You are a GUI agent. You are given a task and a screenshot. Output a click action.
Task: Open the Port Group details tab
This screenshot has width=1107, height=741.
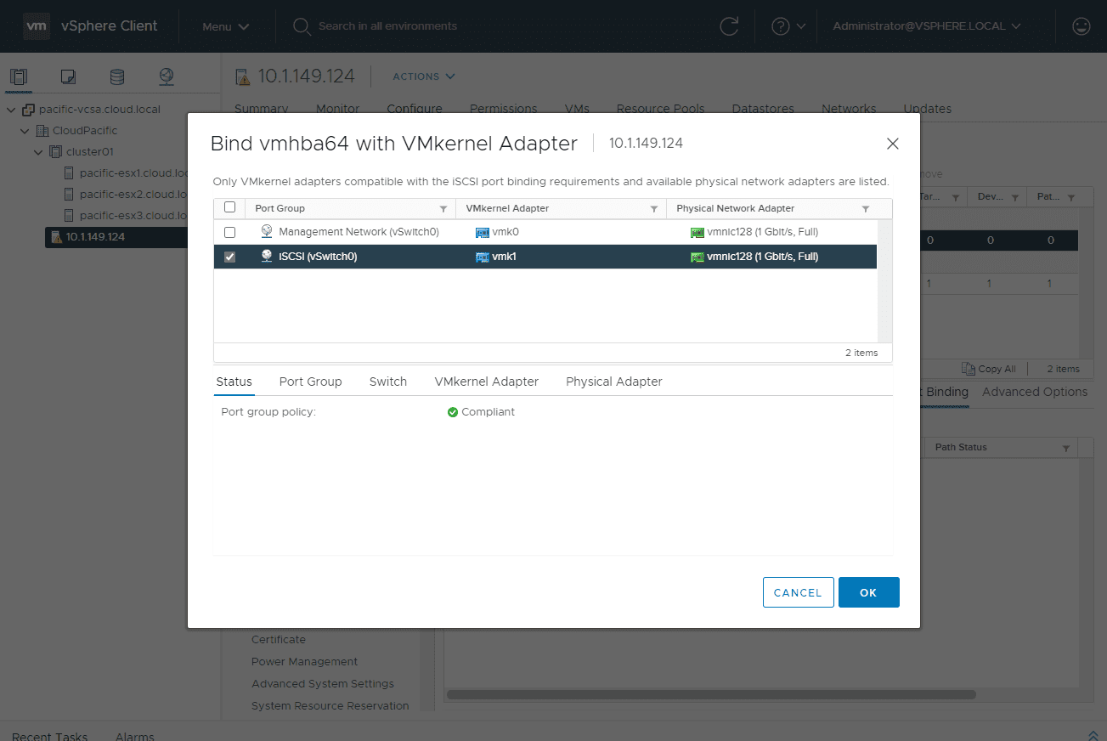tap(310, 382)
